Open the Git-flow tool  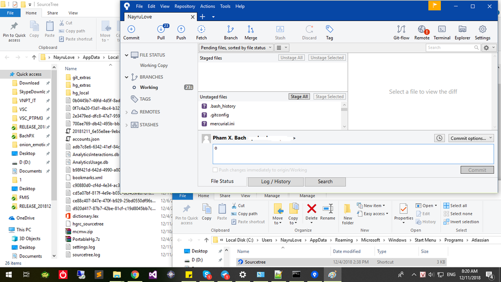(x=401, y=33)
